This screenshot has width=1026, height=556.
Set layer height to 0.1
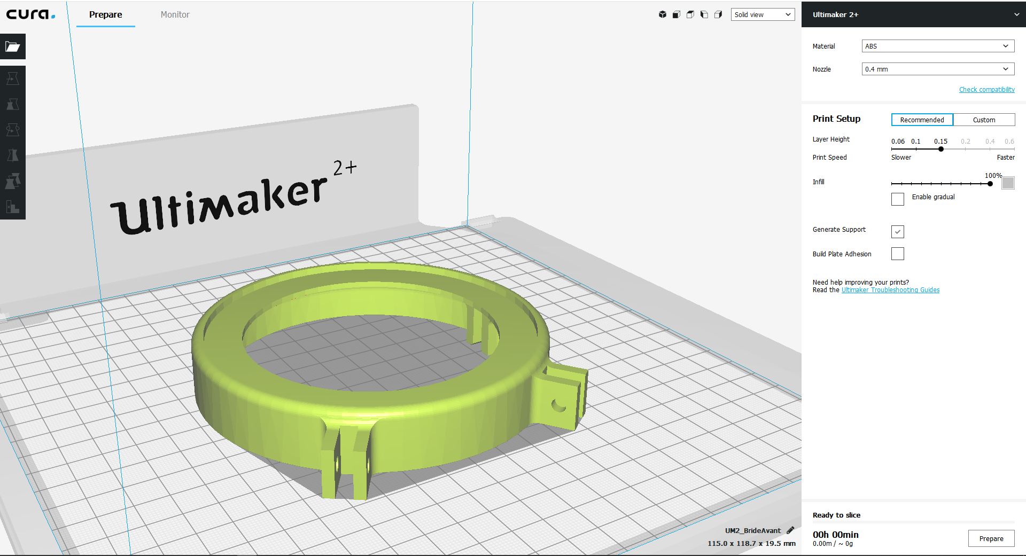[916, 142]
